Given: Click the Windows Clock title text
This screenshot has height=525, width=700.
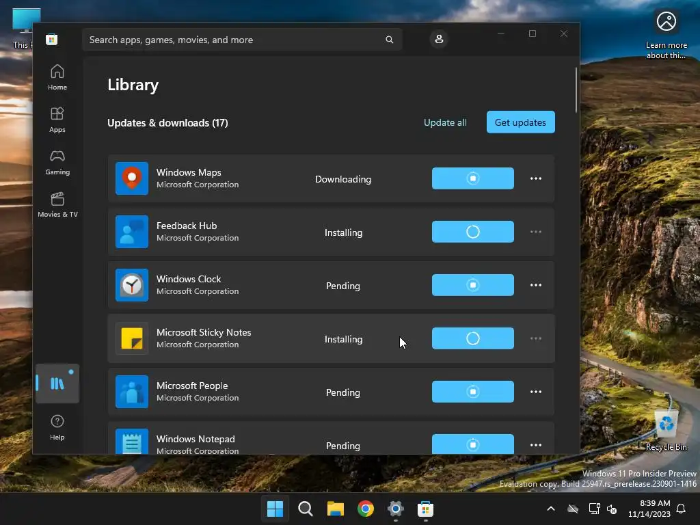Looking at the screenshot, I should click(189, 279).
